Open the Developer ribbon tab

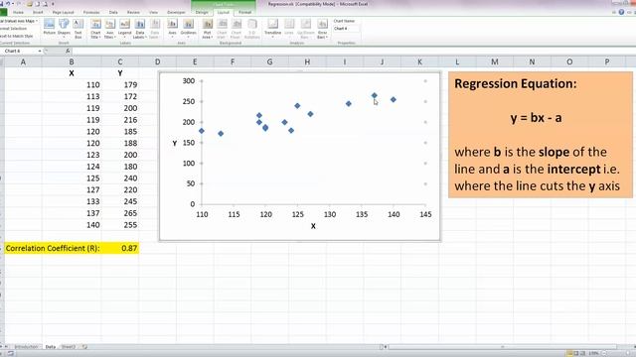click(176, 12)
